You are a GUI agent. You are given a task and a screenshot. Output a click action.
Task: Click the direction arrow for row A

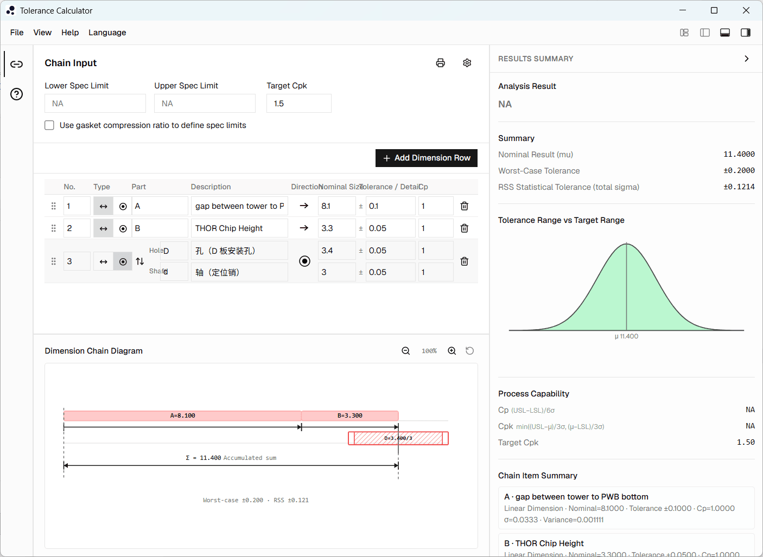304,206
